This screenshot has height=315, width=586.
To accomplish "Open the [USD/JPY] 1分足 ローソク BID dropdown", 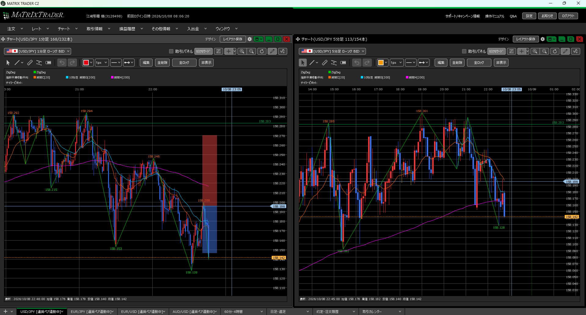I will (38, 51).
